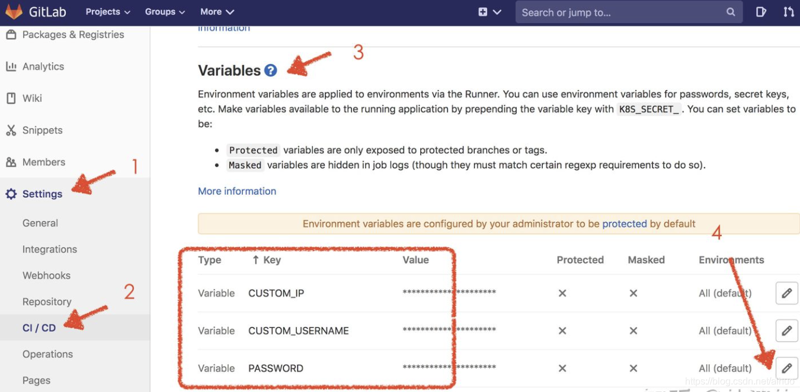Image resolution: width=800 pixels, height=392 pixels.
Task: Edit the PASSWORD variable pencil button
Action: point(786,368)
